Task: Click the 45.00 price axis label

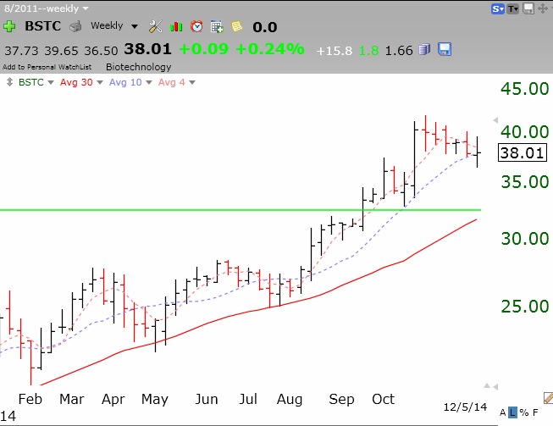Action: click(525, 89)
